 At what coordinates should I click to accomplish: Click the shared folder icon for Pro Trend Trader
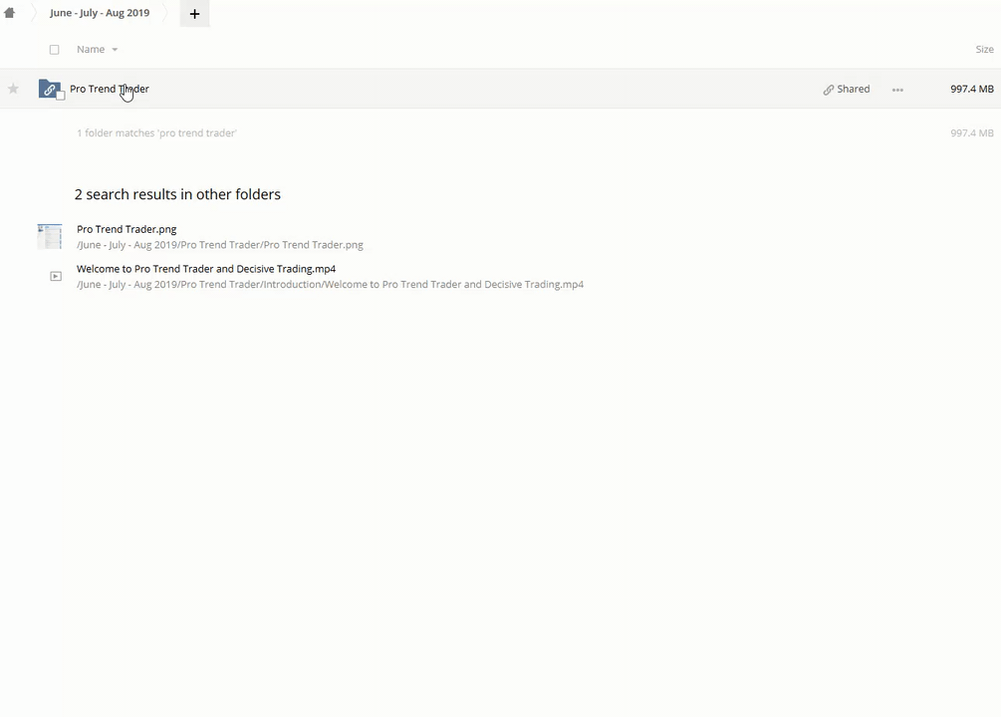coord(49,89)
